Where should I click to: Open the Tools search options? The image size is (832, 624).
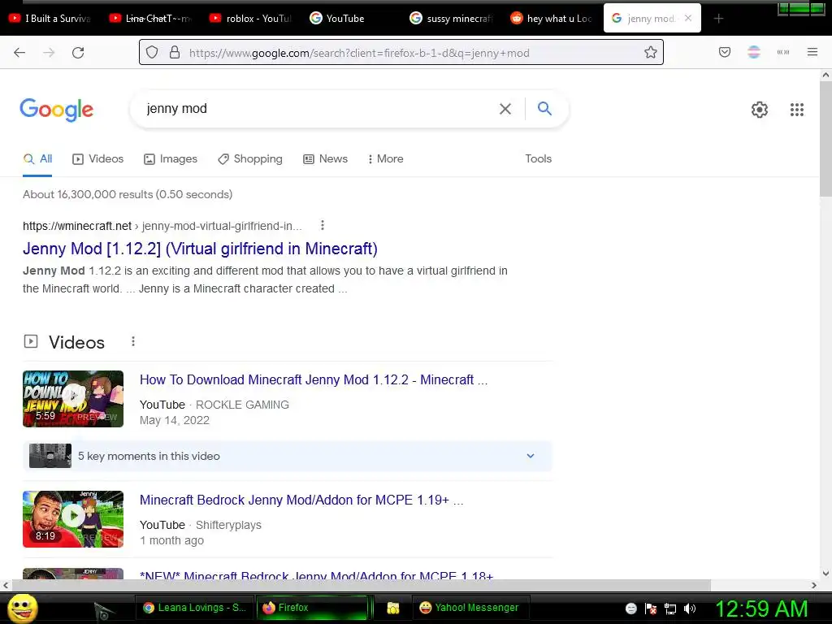[x=539, y=158]
